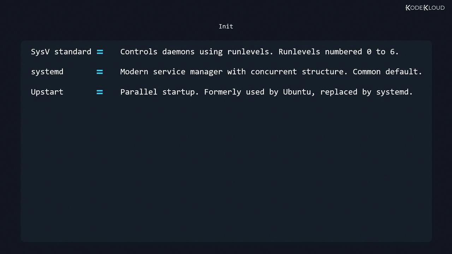Click the word 'daemons' in SysV description
This screenshot has width=452, height=254.
point(178,52)
